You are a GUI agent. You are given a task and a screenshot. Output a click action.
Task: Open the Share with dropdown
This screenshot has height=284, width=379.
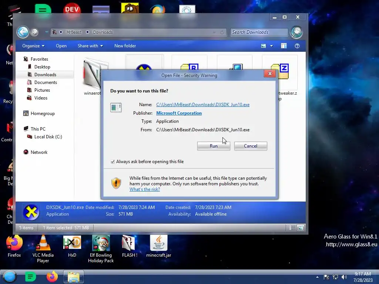(90, 46)
